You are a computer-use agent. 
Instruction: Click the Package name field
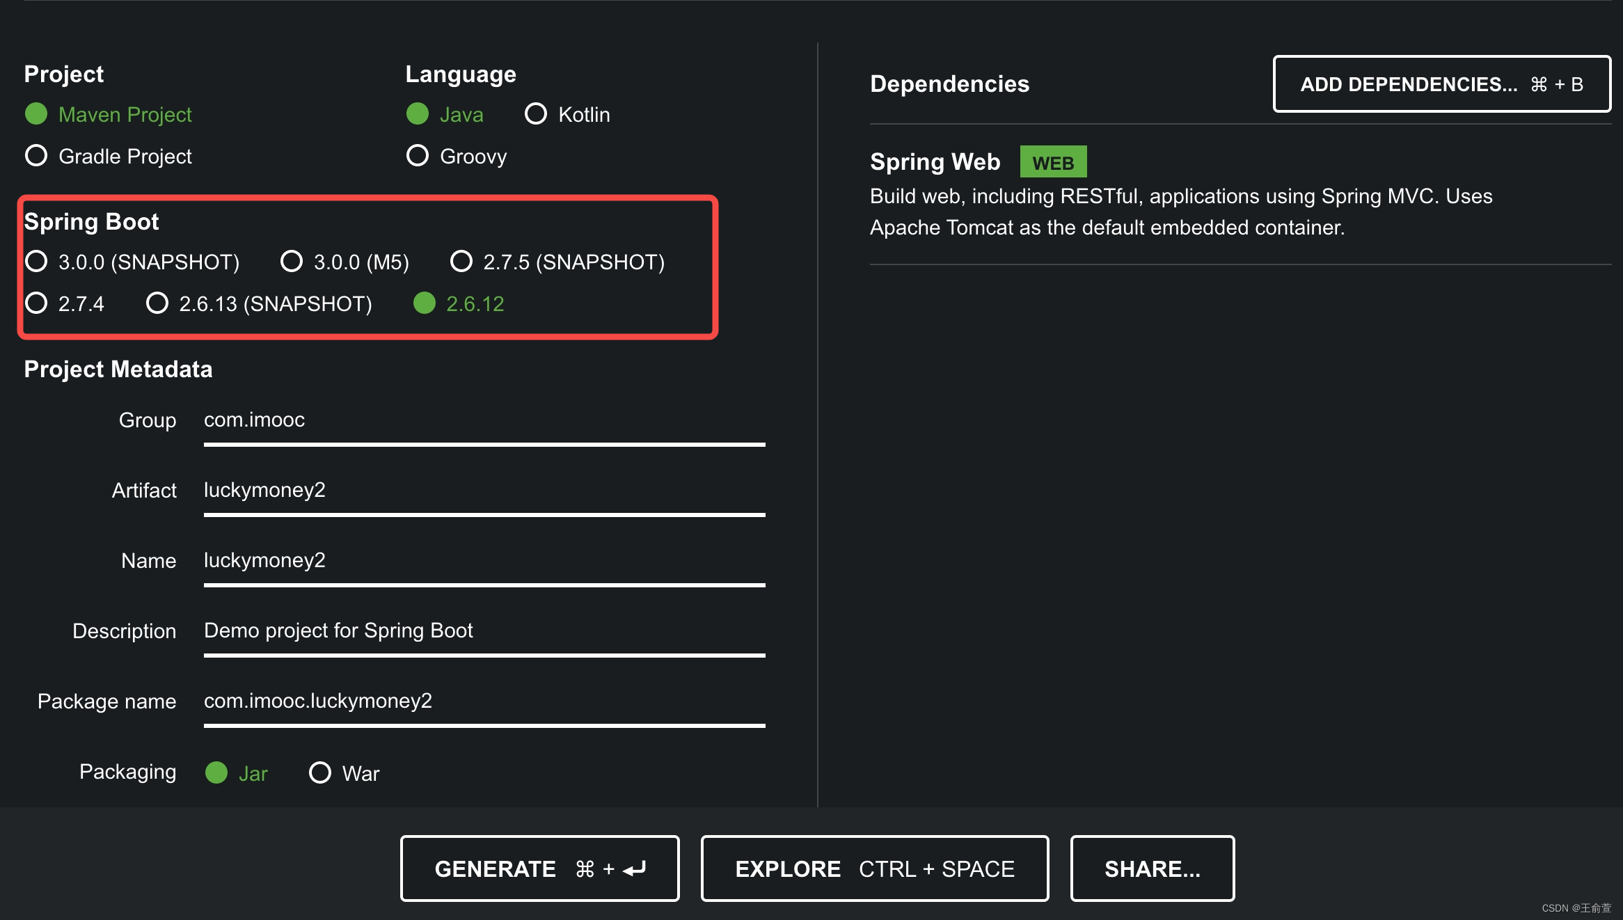(484, 701)
